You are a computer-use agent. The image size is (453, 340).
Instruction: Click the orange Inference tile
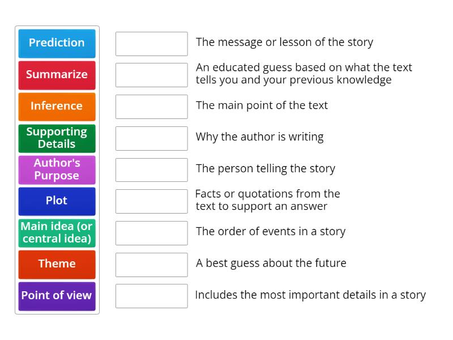tap(57, 107)
